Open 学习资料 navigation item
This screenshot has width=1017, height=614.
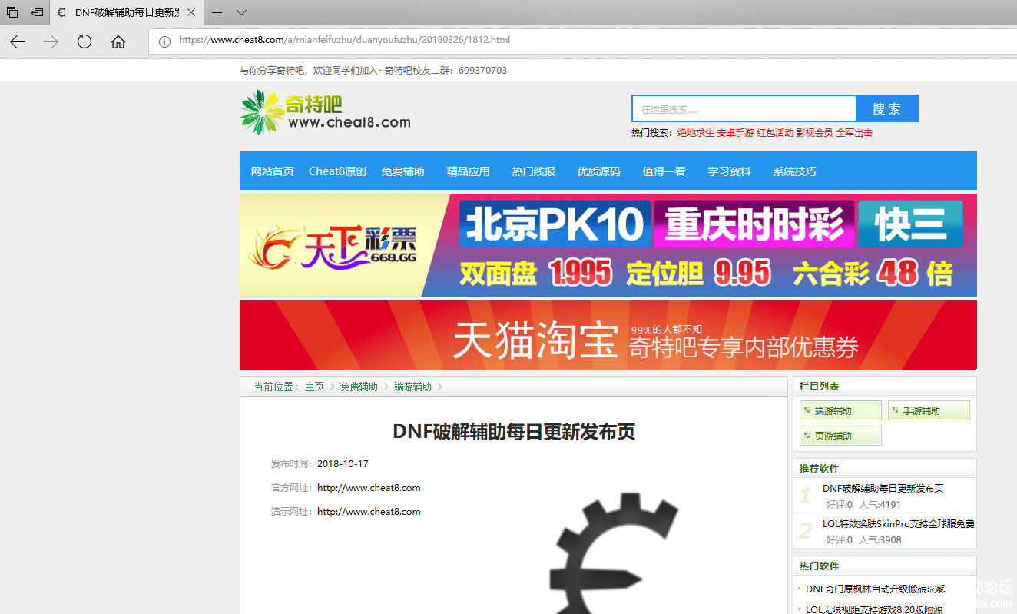click(729, 171)
